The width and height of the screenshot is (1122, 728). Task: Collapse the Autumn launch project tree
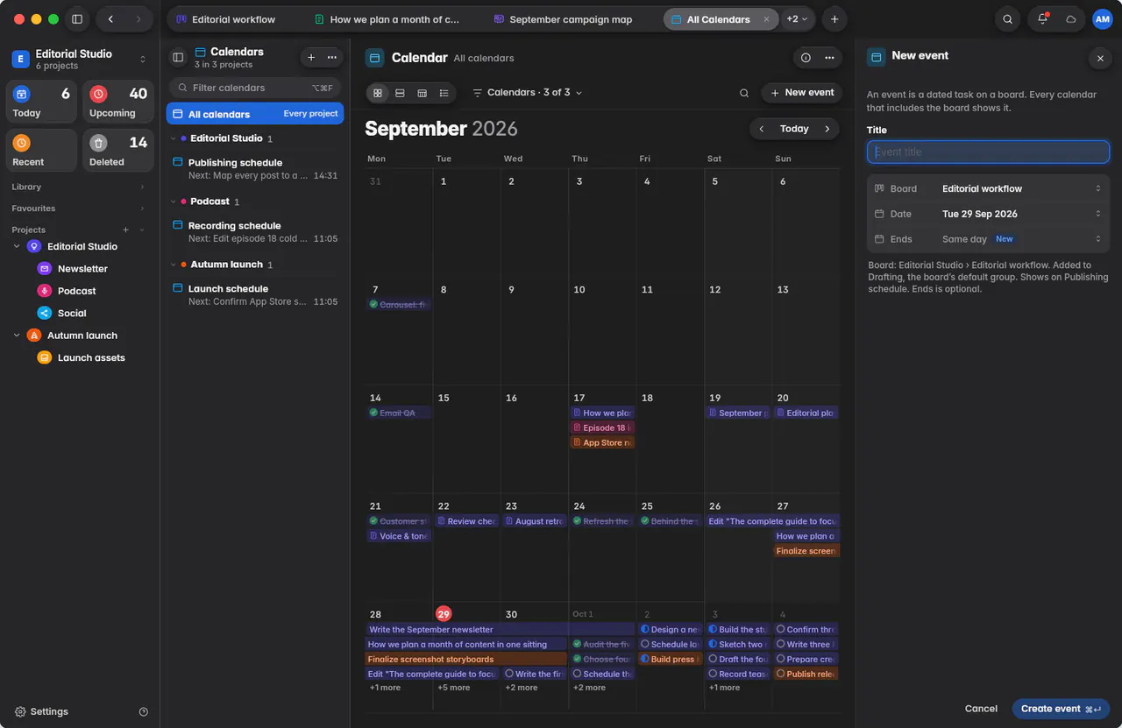point(17,336)
